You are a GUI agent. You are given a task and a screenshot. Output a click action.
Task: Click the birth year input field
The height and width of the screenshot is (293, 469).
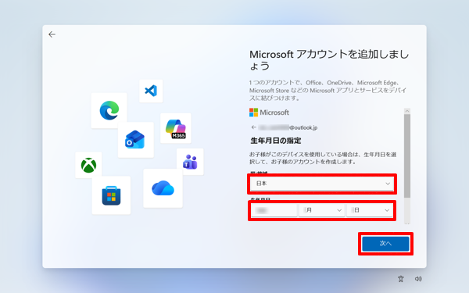coord(274,210)
